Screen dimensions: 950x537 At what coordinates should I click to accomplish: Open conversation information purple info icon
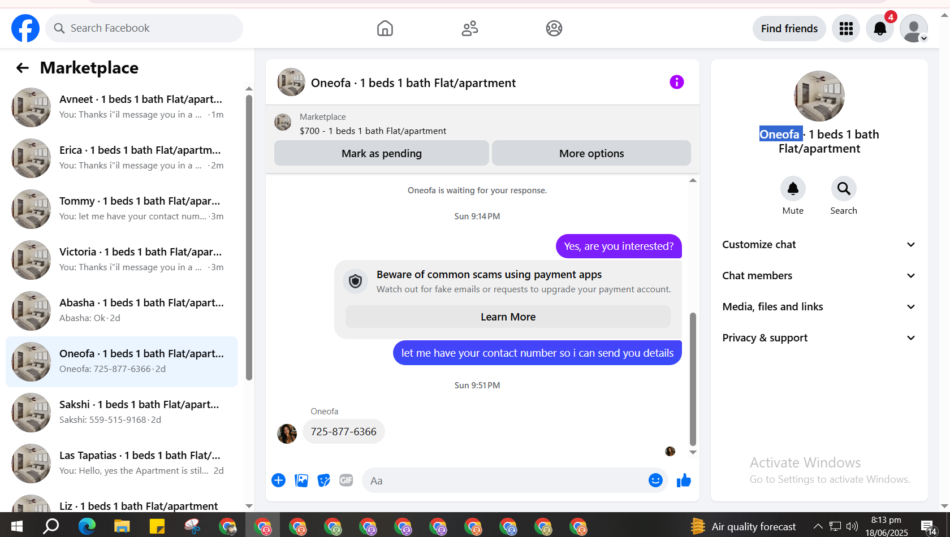click(x=677, y=82)
